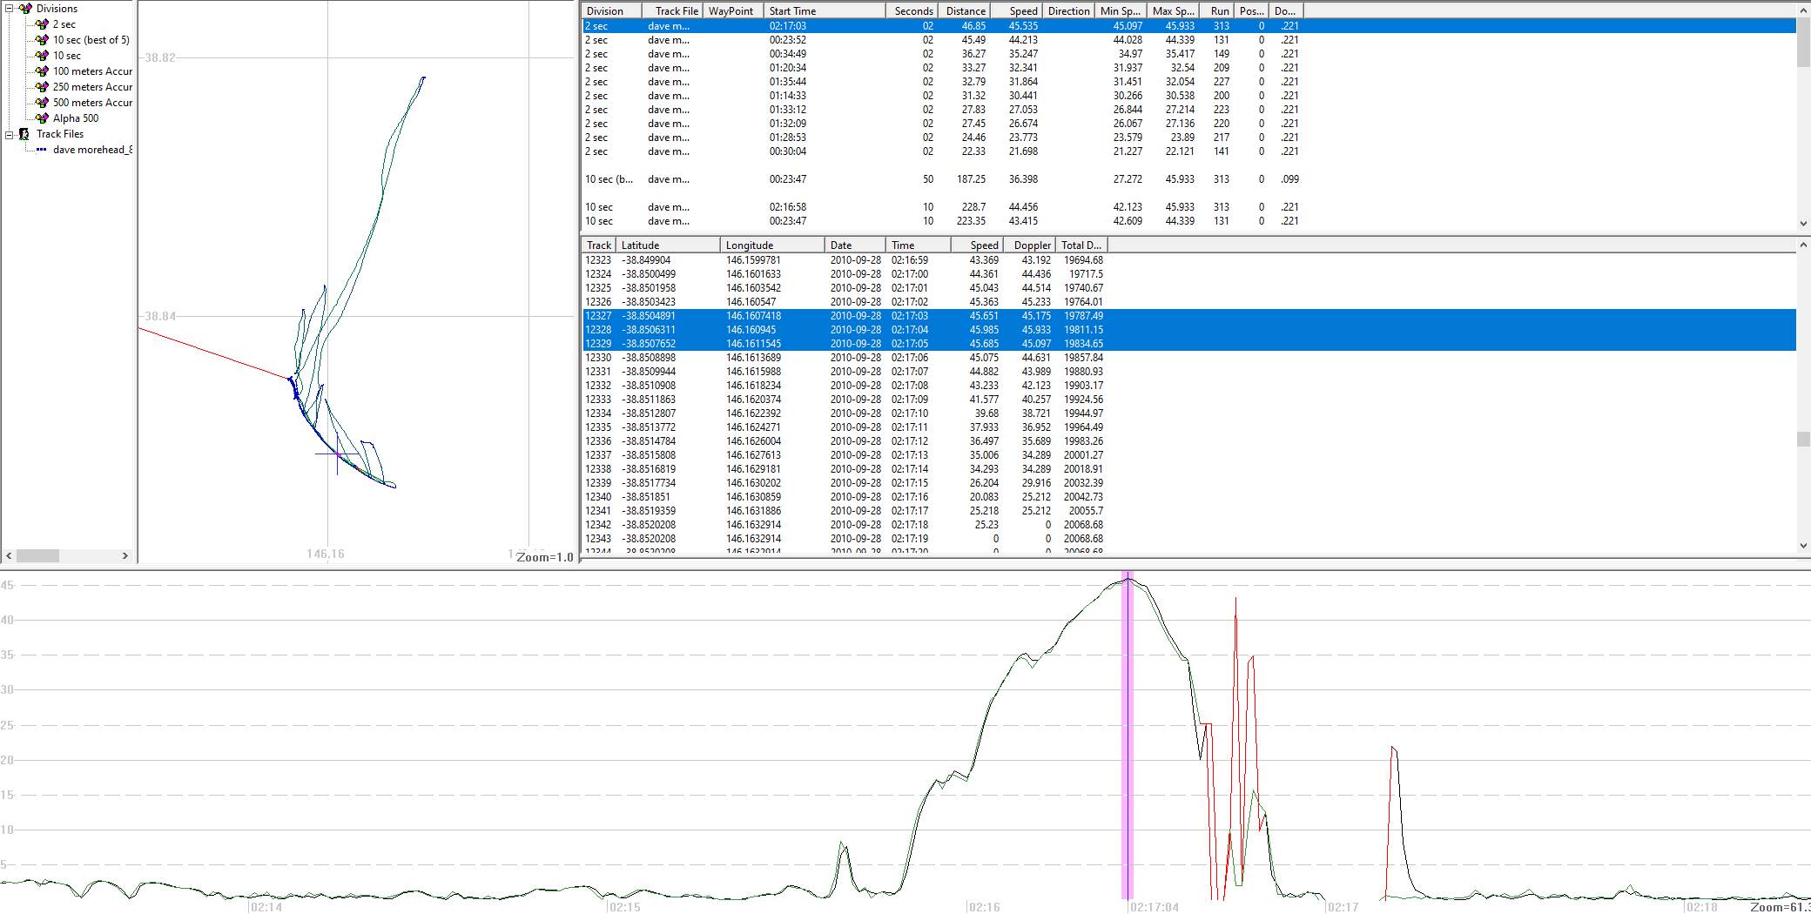The image size is (1811, 914).
Task: Click the 100 meters Accur division icon
Action: [42, 71]
